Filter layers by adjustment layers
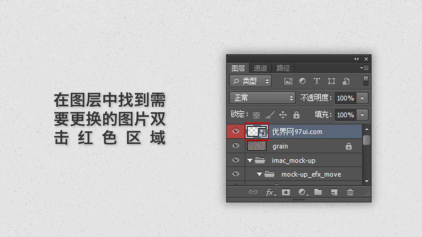 [302, 81]
